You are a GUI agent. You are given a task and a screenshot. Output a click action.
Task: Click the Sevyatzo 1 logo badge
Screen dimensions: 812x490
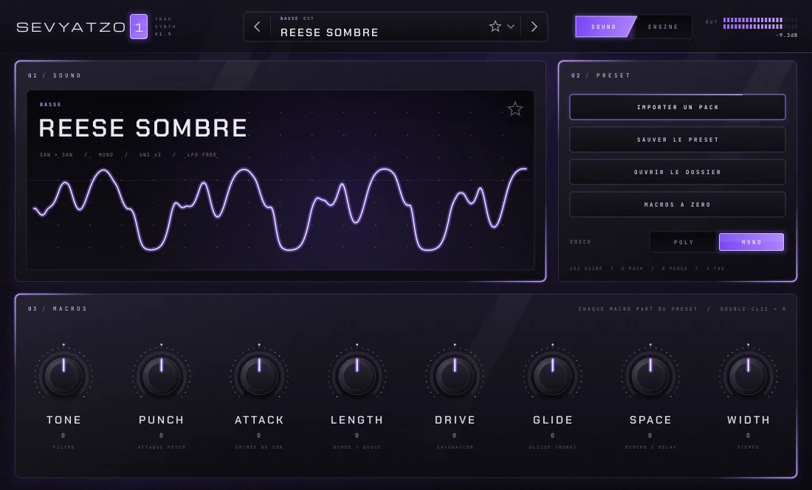pyautogui.click(x=138, y=27)
